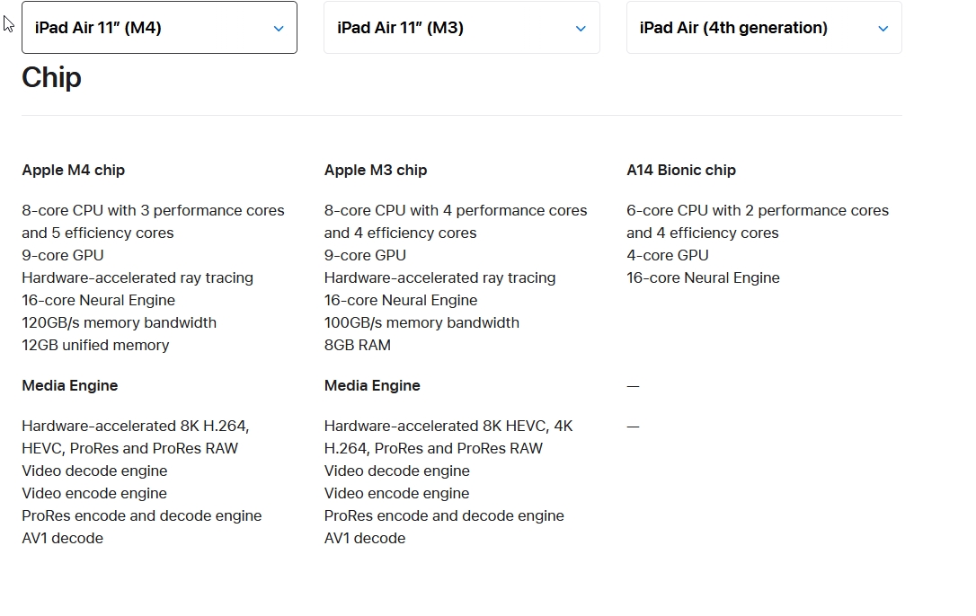Select the Apple M3 chip heading
This screenshot has height=616, width=976.
tap(376, 170)
